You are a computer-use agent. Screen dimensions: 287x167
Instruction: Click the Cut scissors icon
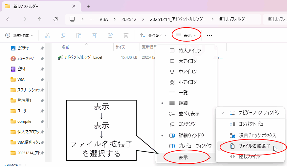pyautogui.click(x=47, y=35)
